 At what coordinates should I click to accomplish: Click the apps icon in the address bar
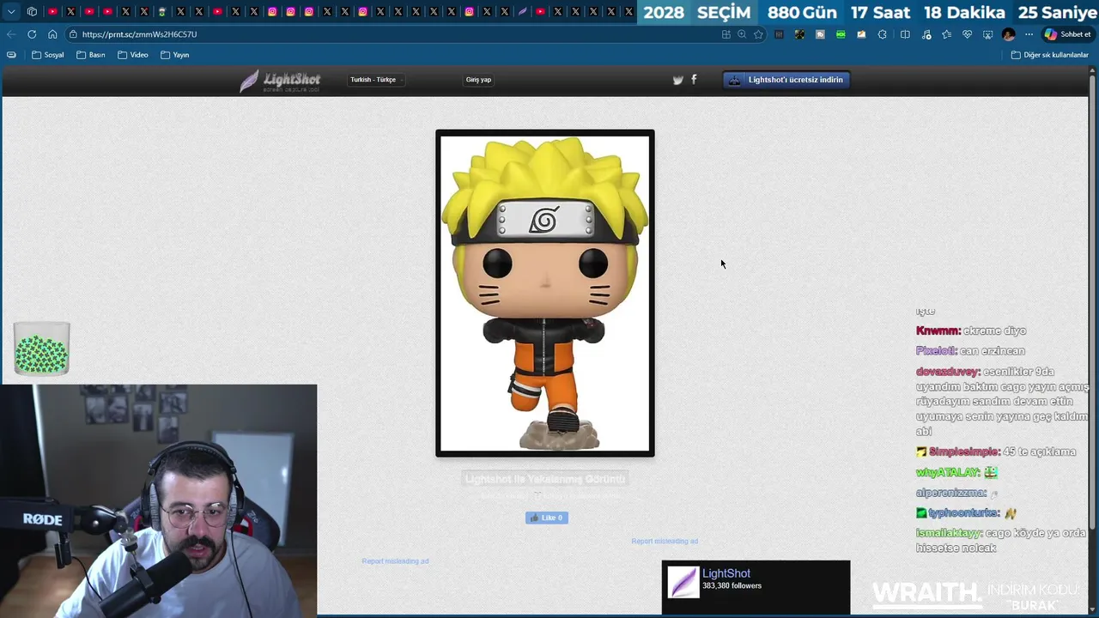click(x=726, y=34)
